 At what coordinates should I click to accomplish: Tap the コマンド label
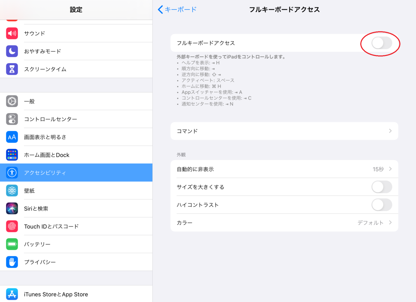[x=187, y=131]
